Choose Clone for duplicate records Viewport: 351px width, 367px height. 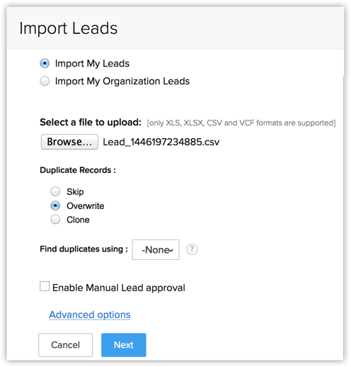pyautogui.click(x=55, y=220)
